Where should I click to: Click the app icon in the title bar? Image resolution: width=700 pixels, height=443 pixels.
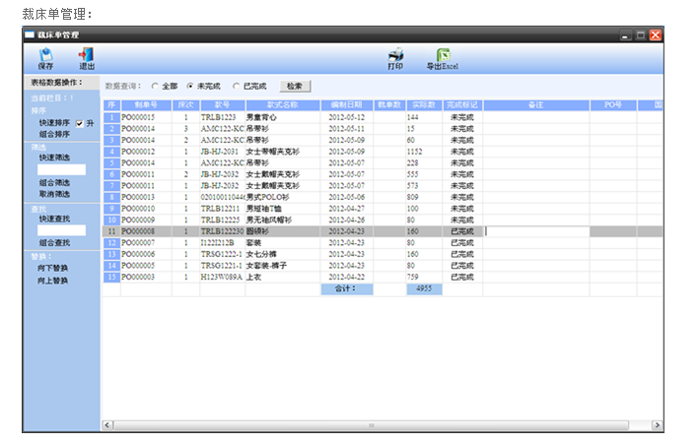click(30, 34)
